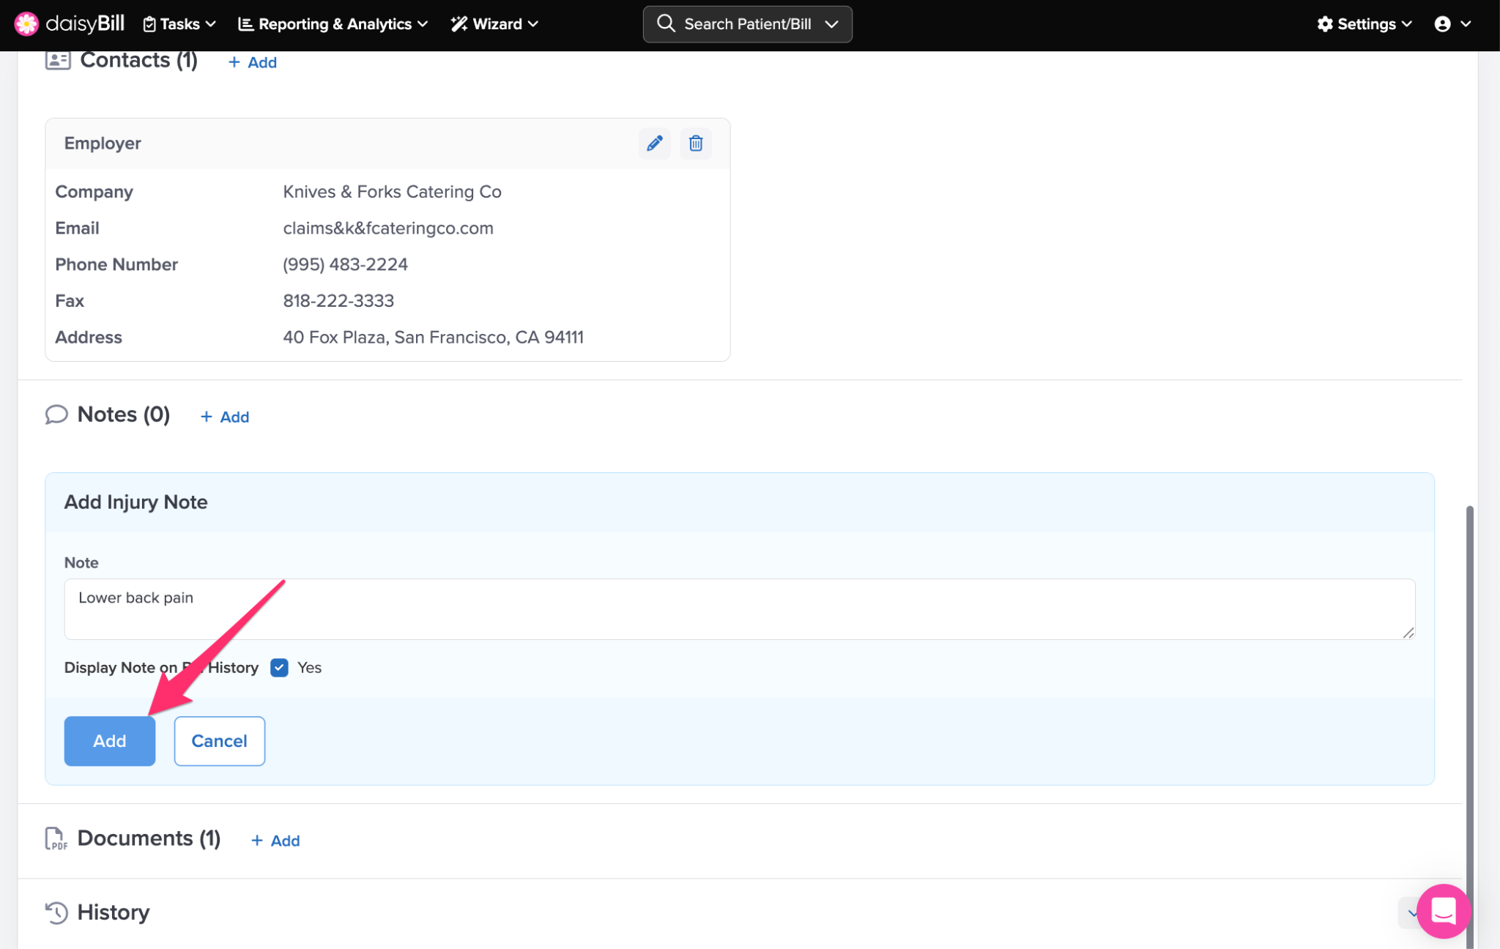Cancel adding the injury note
Viewport: 1500px width, 949px height.
pos(219,741)
